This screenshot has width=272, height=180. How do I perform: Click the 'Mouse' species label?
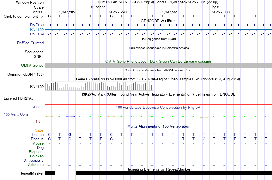pos(38,143)
